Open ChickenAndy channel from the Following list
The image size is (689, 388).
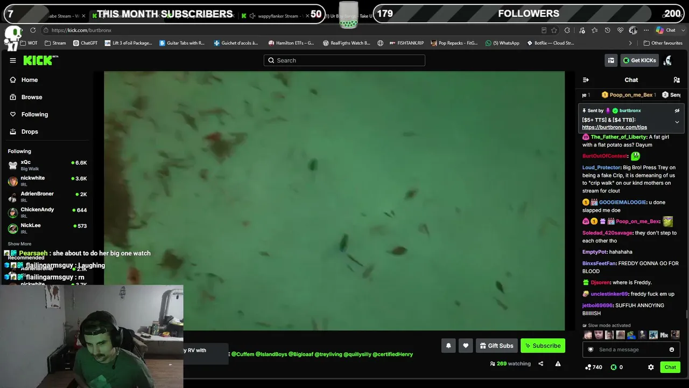(x=47, y=213)
